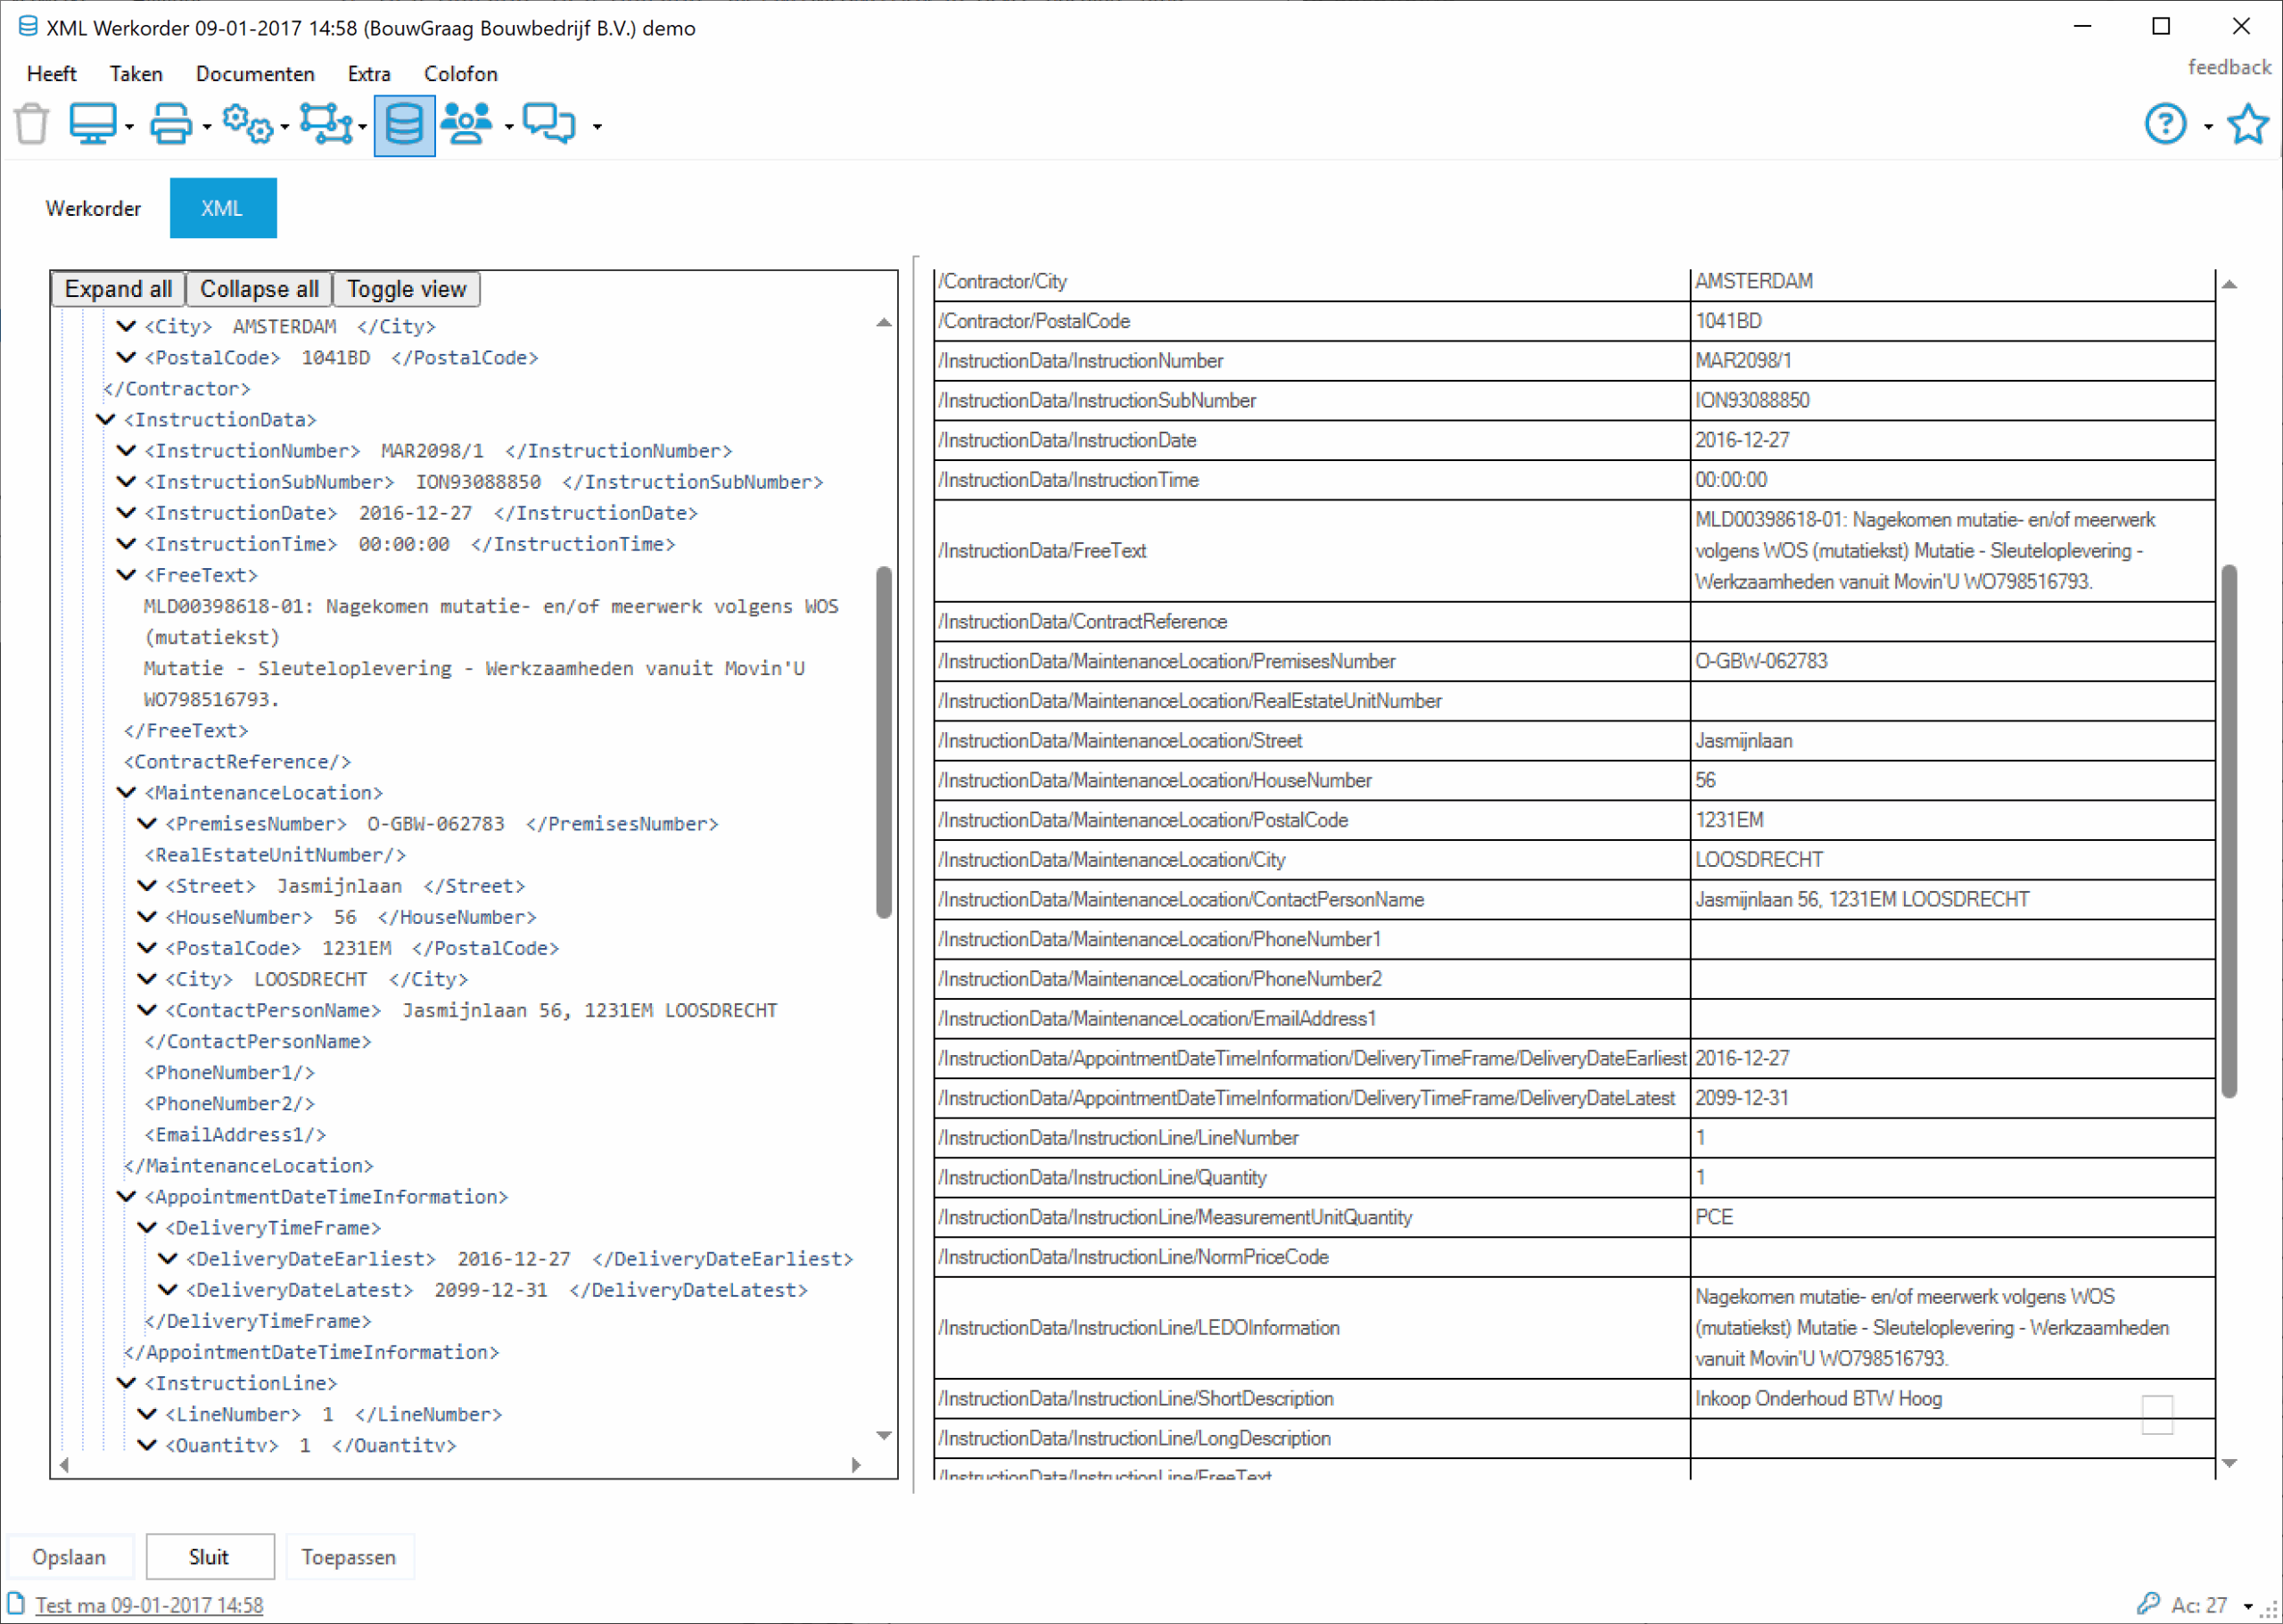Click the printer icon in toolbar

click(x=170, y=124)
